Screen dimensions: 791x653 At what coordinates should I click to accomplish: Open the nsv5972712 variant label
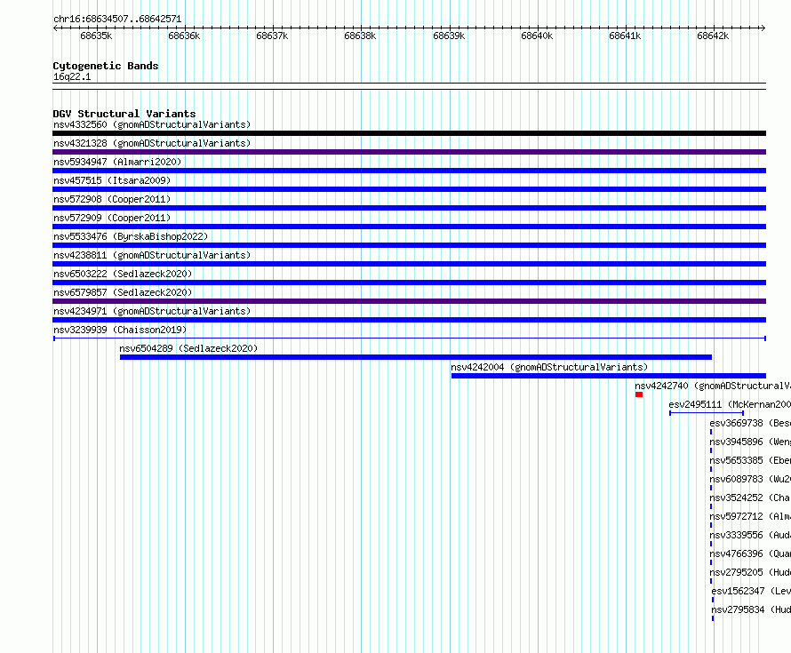[x=749, y=516]
